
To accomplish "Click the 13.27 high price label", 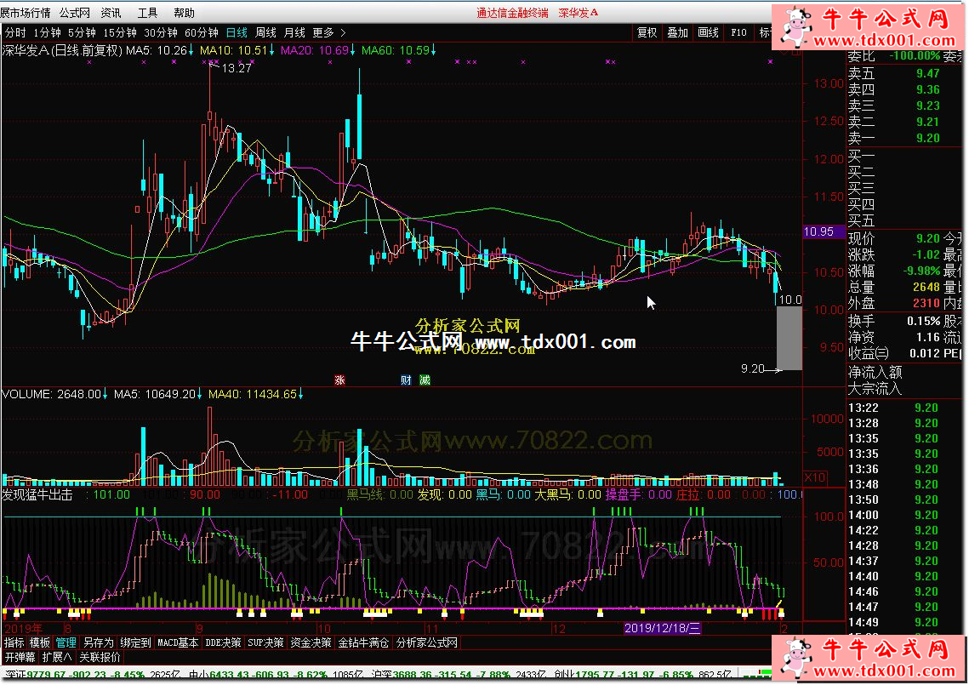I will point(237,68).
